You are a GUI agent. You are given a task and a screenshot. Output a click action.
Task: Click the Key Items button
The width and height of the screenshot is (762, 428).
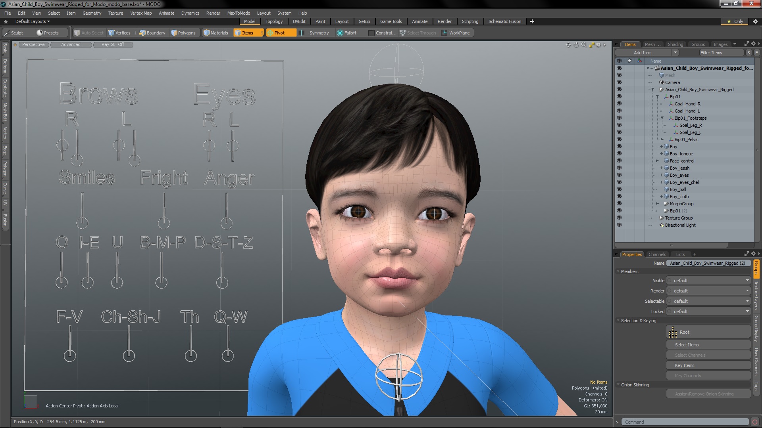point(708,365)
